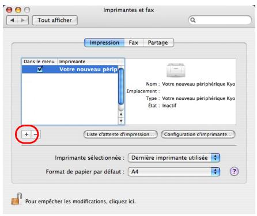257x216 pixels.
Task: Open Liste d'attente d'impression
Action: pyautogui.click(x=120, y=134)
